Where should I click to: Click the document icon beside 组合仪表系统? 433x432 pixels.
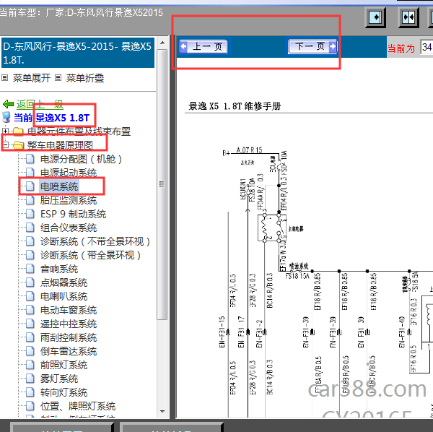click(30, 228)
